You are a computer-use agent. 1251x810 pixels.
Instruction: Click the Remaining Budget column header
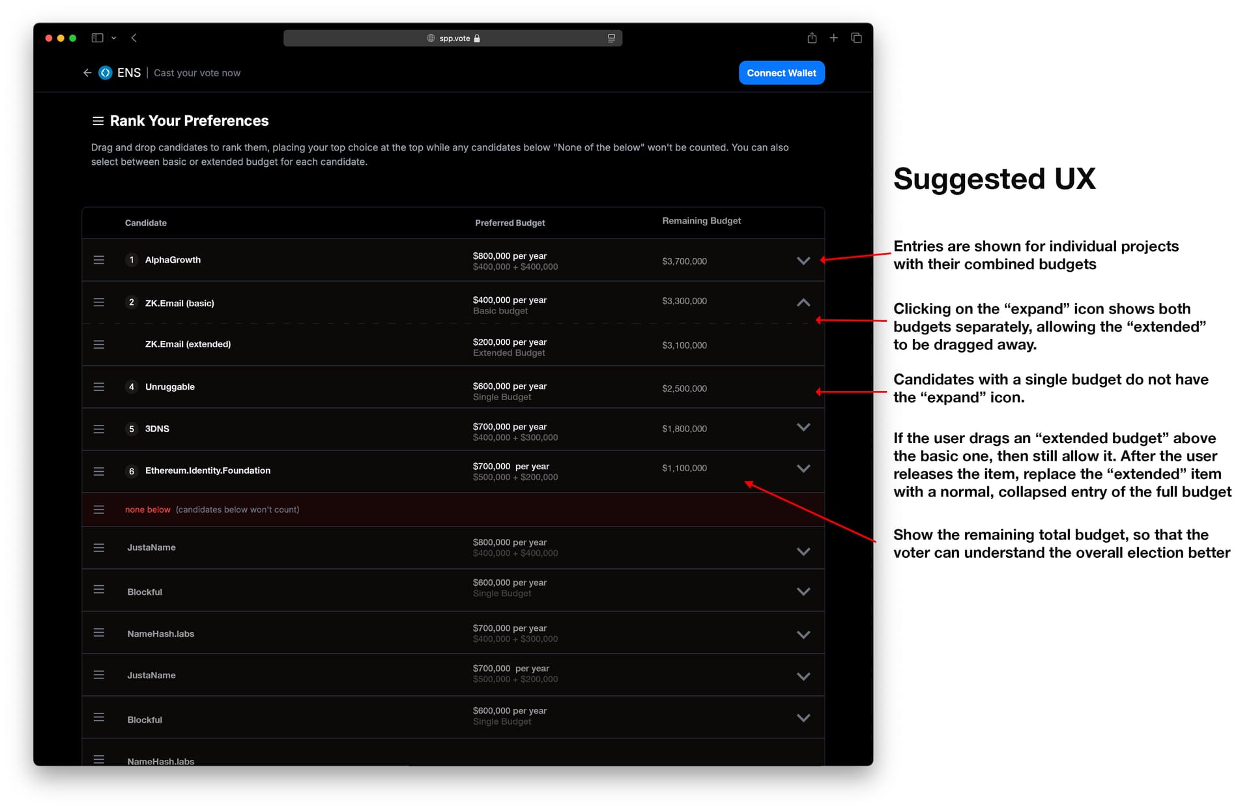click(x=701, y=221)
